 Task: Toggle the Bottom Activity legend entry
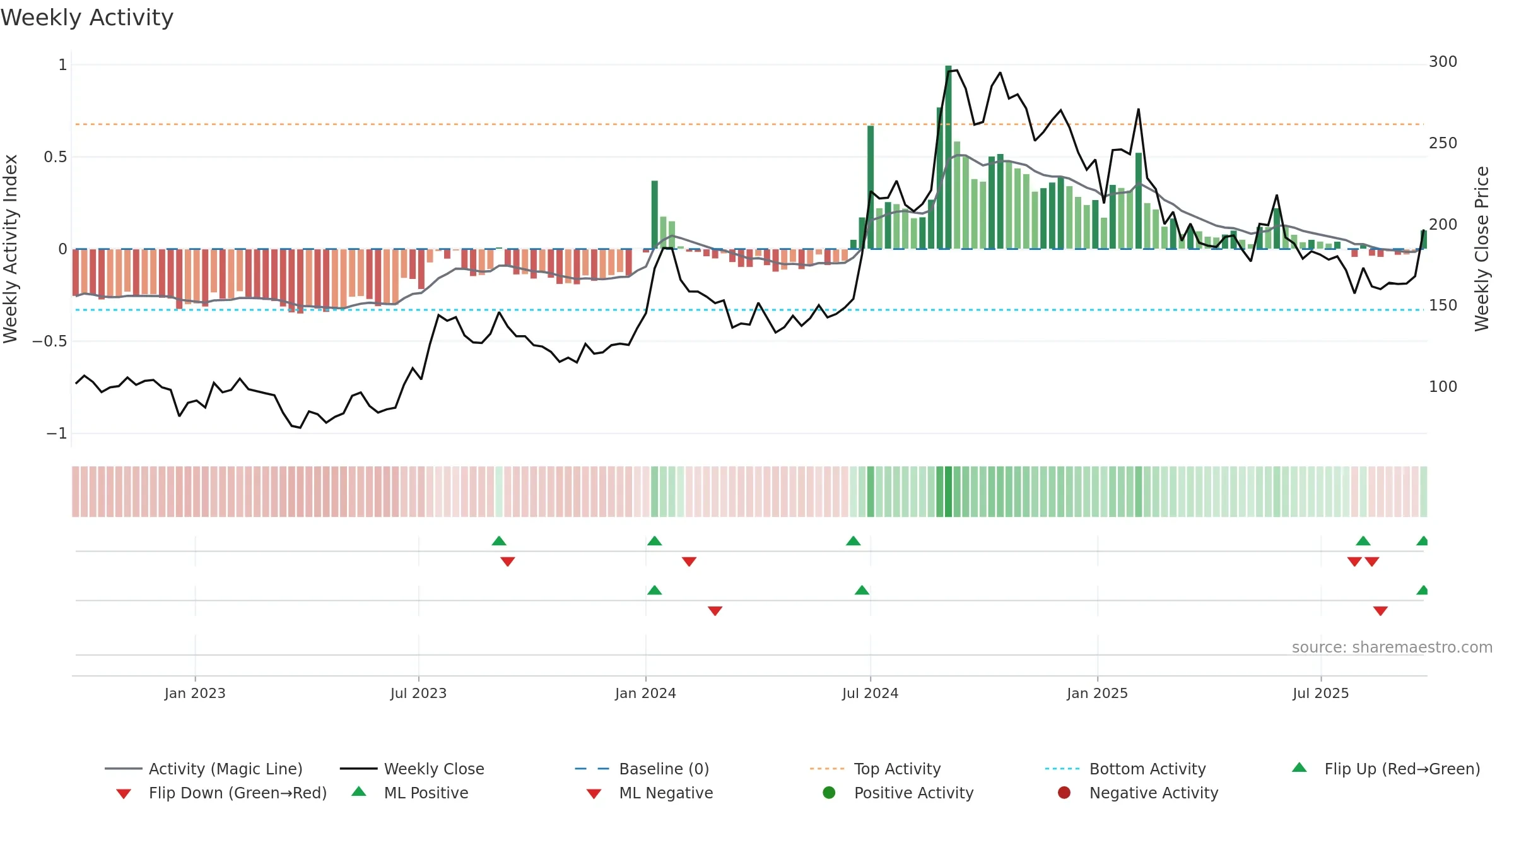coord(1125,769)
